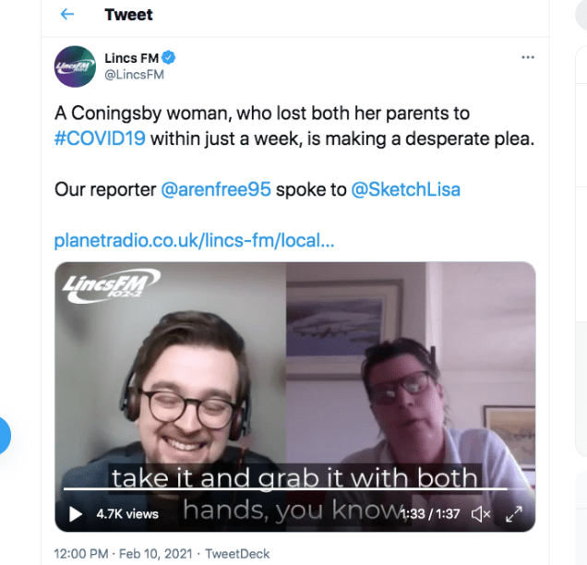Image resolution: width=587 pixels, height=565 pixels.
Task: Open the planetradio.co.uk article link
Action: point(194,240)
